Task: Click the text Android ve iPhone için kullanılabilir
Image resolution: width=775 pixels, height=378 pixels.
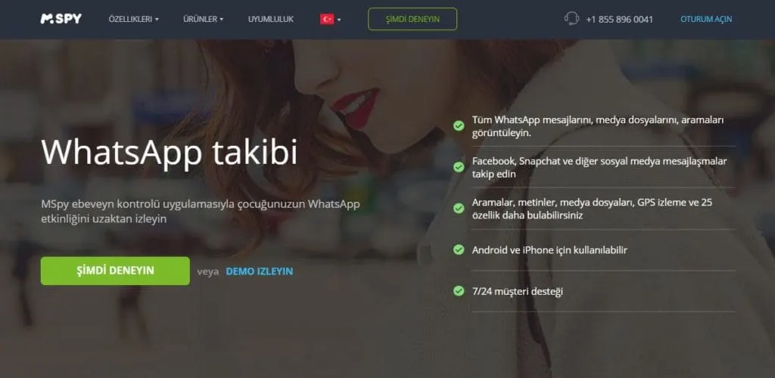Action: [x=549, y=250]
